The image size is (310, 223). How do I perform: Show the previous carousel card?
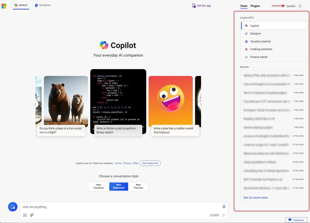click(x=35, y=104)
